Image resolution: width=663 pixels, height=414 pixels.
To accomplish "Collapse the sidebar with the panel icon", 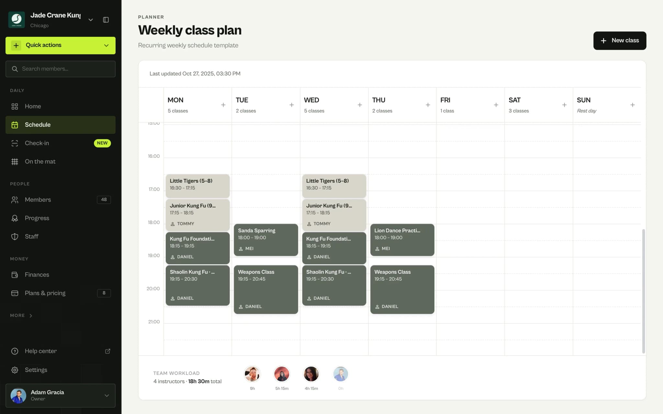I will [x=106, y=20].
